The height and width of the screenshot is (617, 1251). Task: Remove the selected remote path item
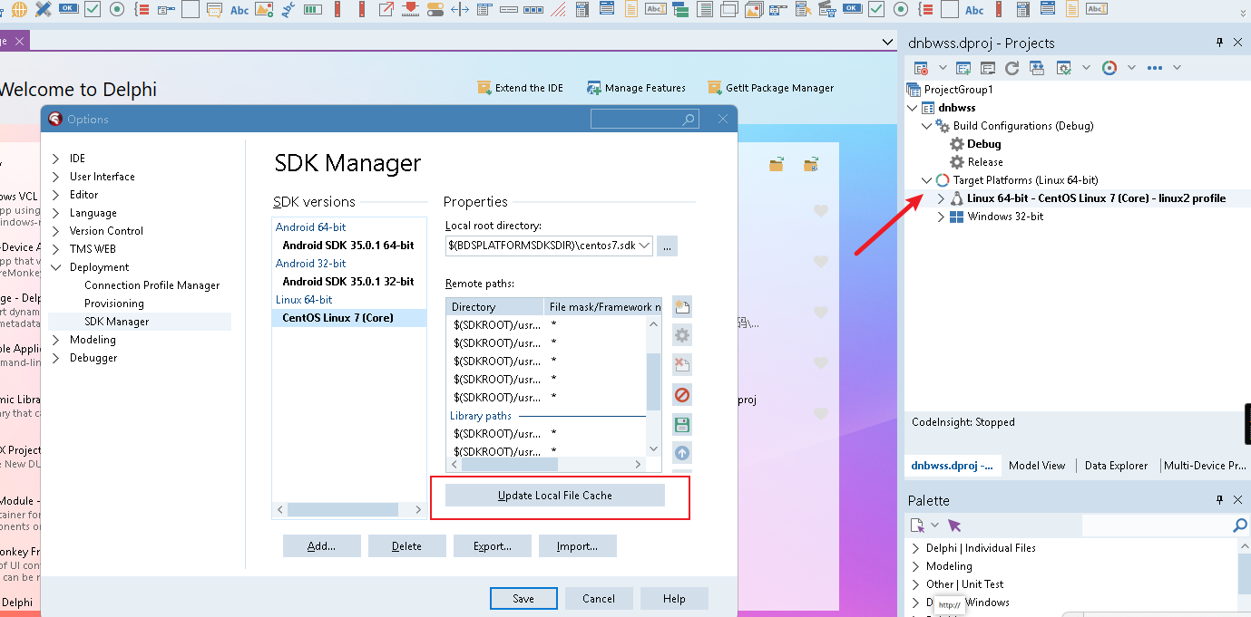682,365
